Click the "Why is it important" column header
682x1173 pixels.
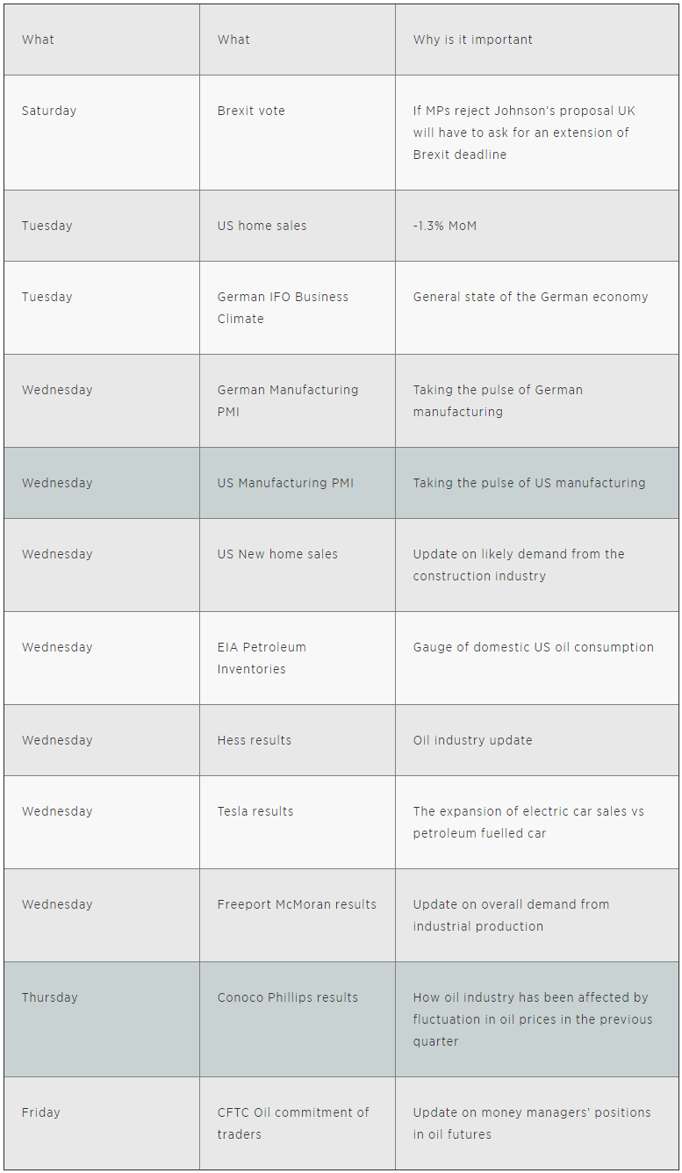click(x=536, y=40)
